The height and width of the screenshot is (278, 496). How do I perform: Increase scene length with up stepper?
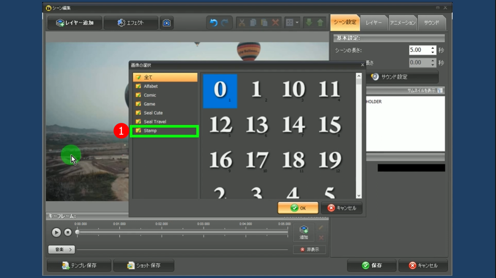(433, 48)
